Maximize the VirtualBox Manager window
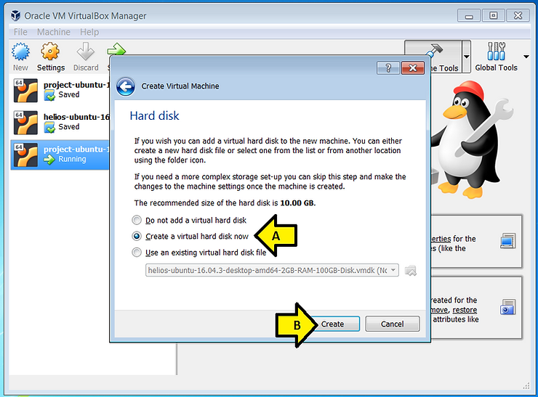This screenshot has width=538, height=397. [x=493, y=16]
